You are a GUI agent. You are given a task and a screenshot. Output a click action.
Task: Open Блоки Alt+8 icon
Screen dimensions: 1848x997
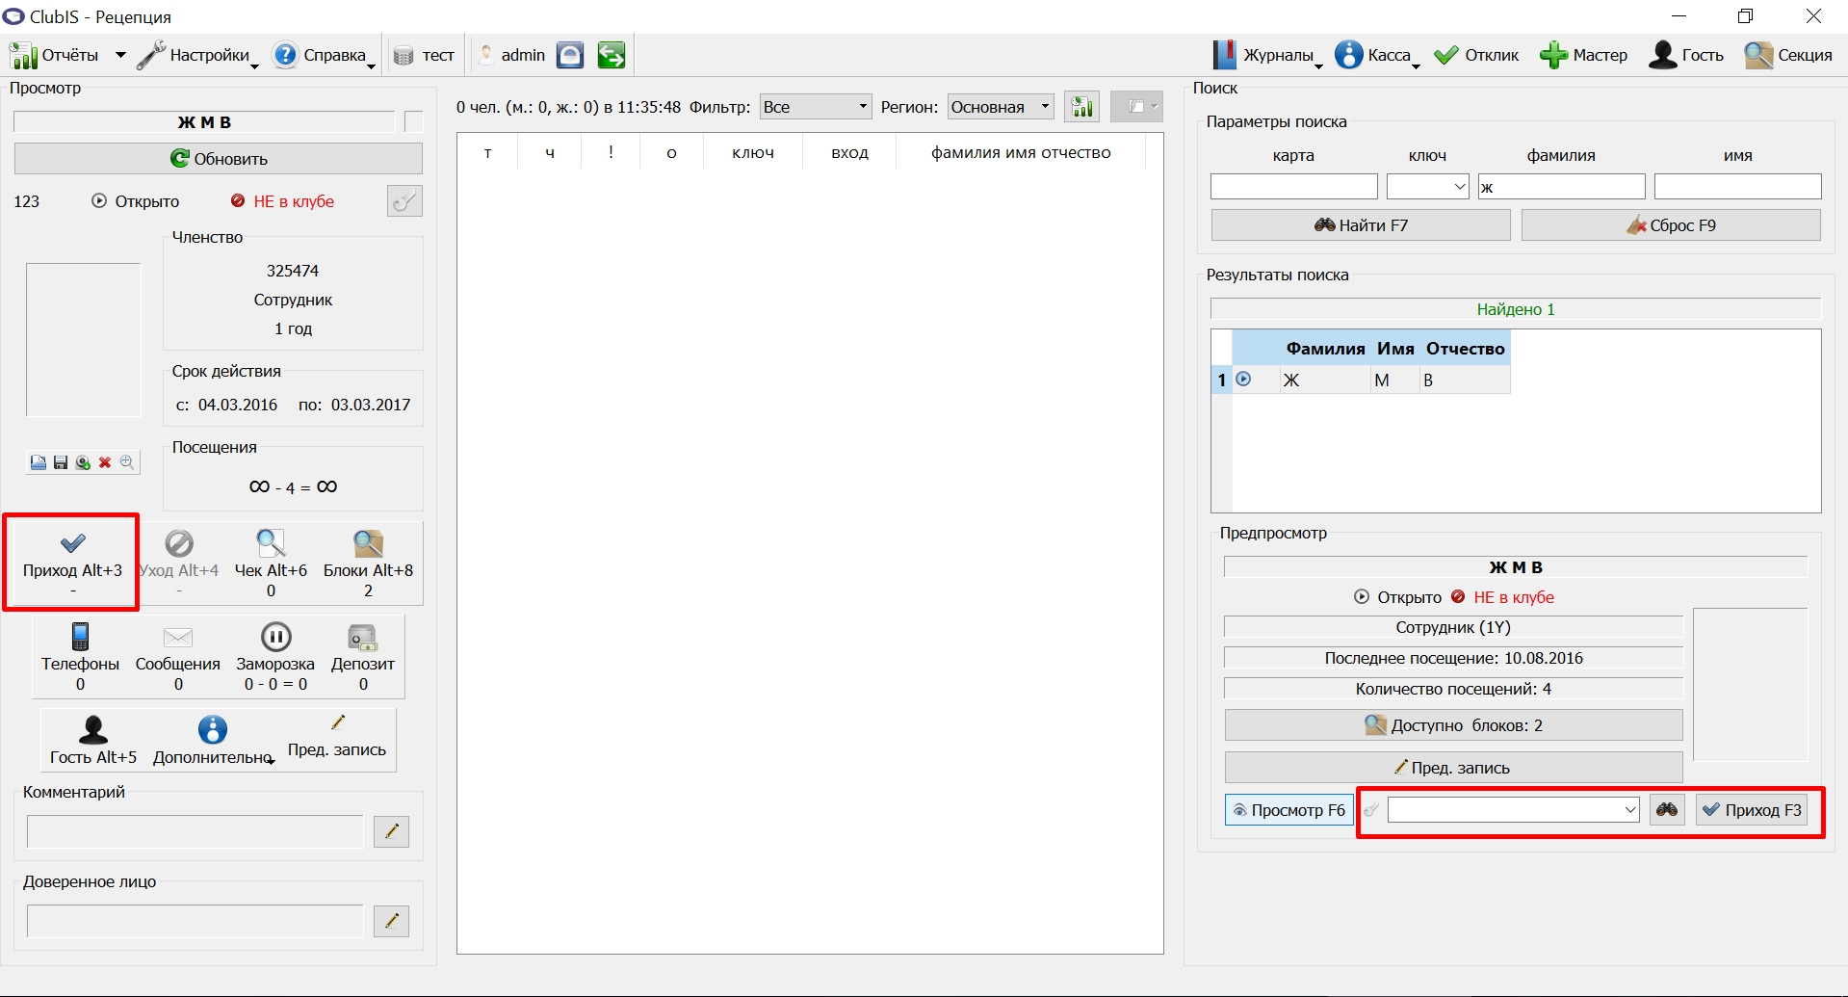[x=368, y=543]
